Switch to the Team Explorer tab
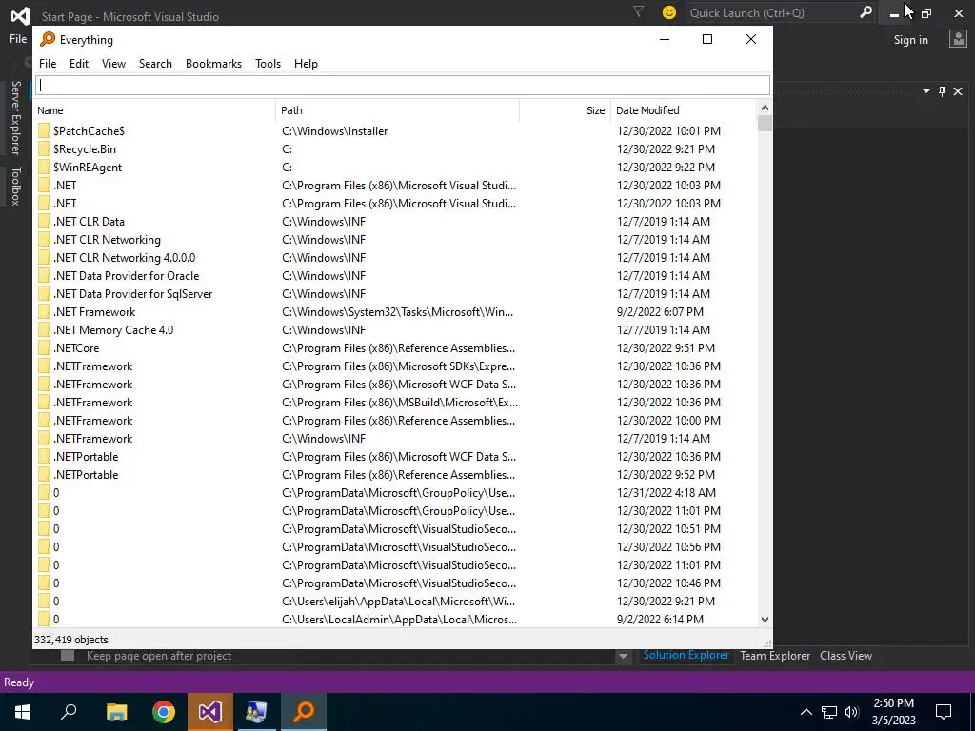Image resolution: width=975 pixels, height=731 pixels. tap(775, 656)
